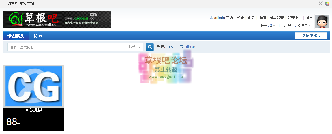This screenshot has width=332, height=134.
Task: Open the color style switcher icon
Action: 328,3
